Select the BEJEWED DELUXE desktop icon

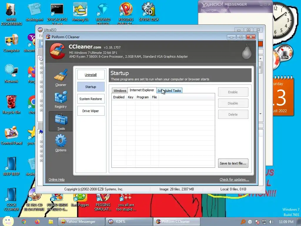pos(103,14)
